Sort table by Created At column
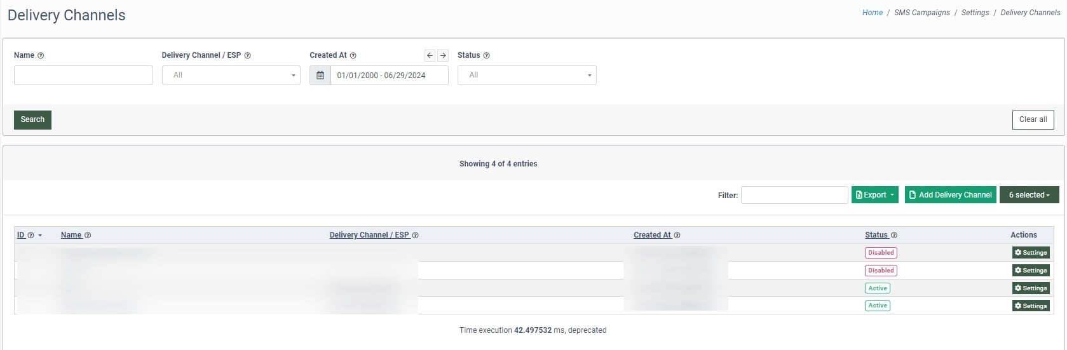The height and width of the screenshot is (350, 1067). (x=652, y=235)
